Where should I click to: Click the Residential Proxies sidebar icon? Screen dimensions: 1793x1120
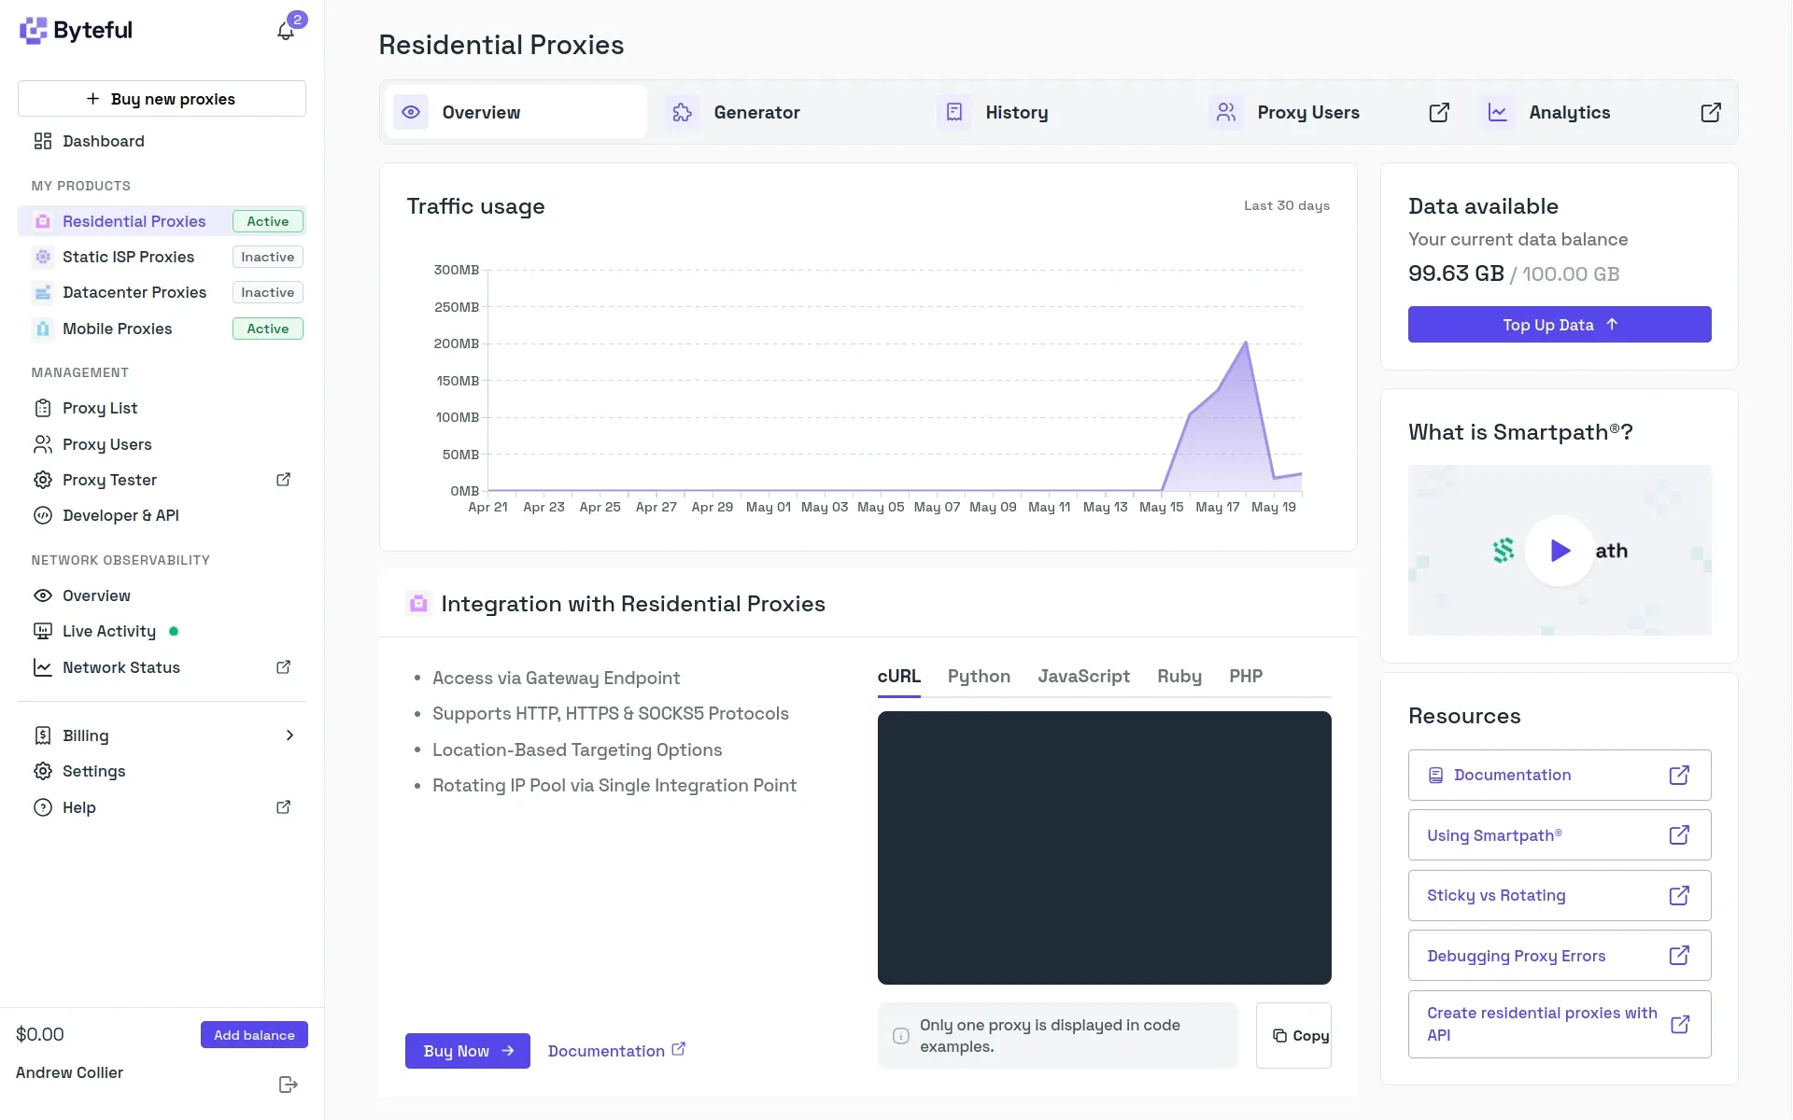[43, 221]
